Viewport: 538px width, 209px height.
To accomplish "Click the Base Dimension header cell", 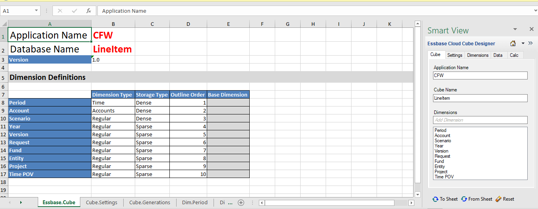I will 228,95.
